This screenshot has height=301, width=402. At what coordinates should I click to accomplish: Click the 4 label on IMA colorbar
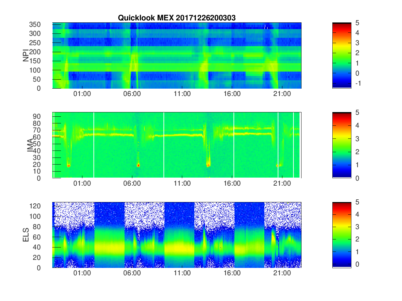click(357, 125)
